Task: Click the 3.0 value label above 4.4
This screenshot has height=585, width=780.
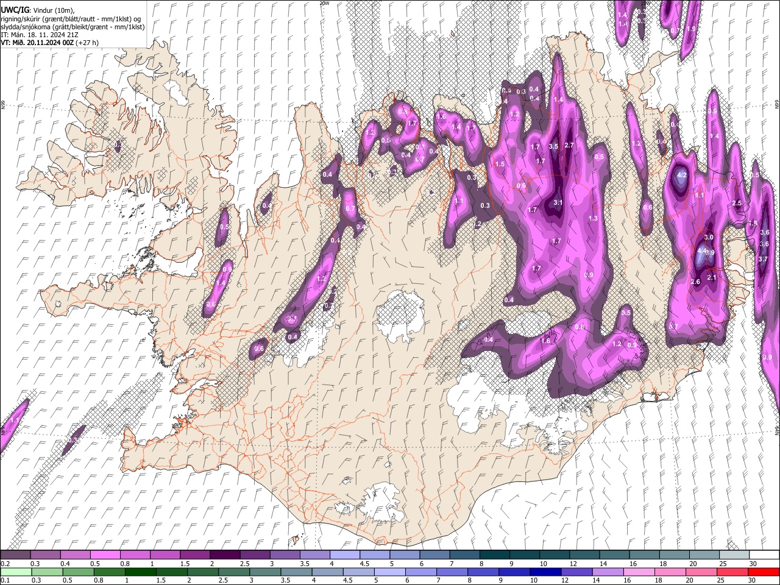Action: (x=709, y=237)
